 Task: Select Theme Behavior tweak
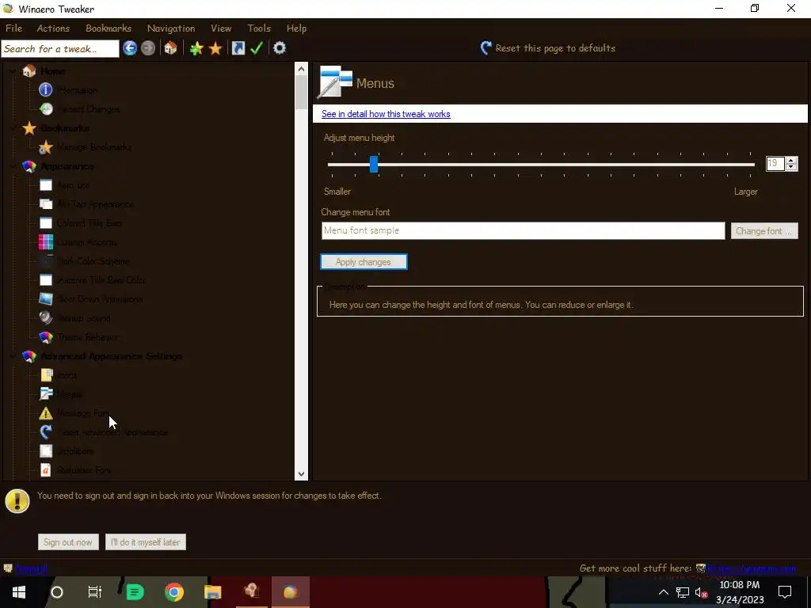click(x=87, y=337)
